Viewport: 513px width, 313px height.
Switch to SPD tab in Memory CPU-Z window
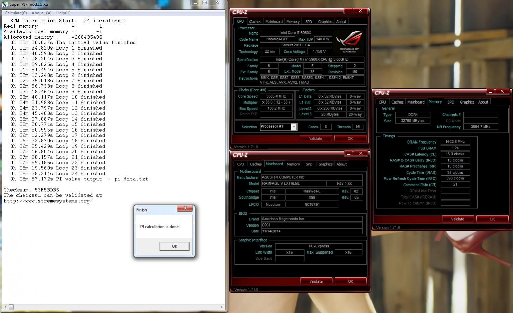pyautogui.click(x=451, y=102)
